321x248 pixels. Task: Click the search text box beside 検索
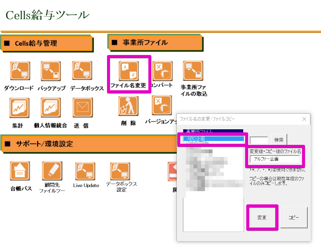[x=259, y=140]
